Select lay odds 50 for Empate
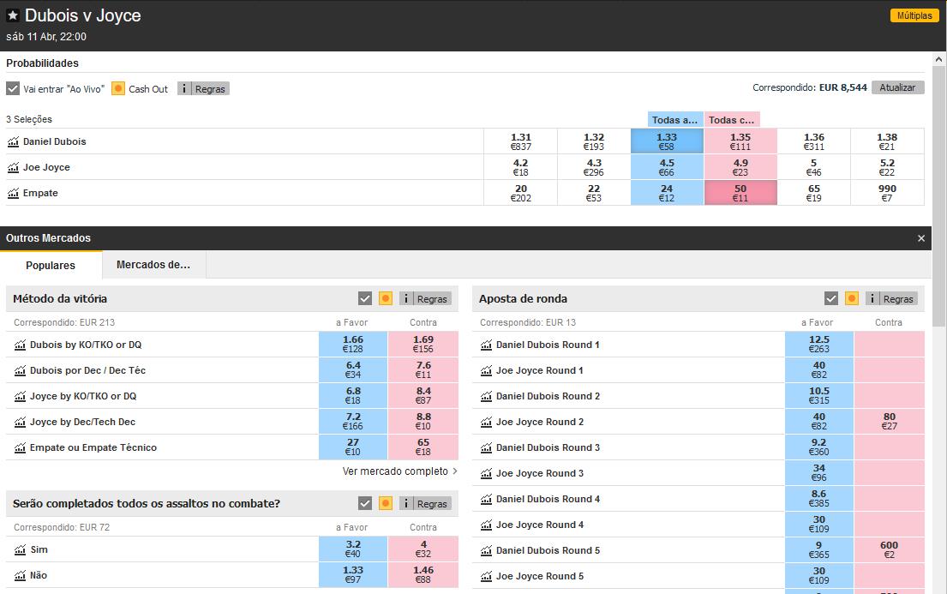947x594 pixels. pos(740,193)
